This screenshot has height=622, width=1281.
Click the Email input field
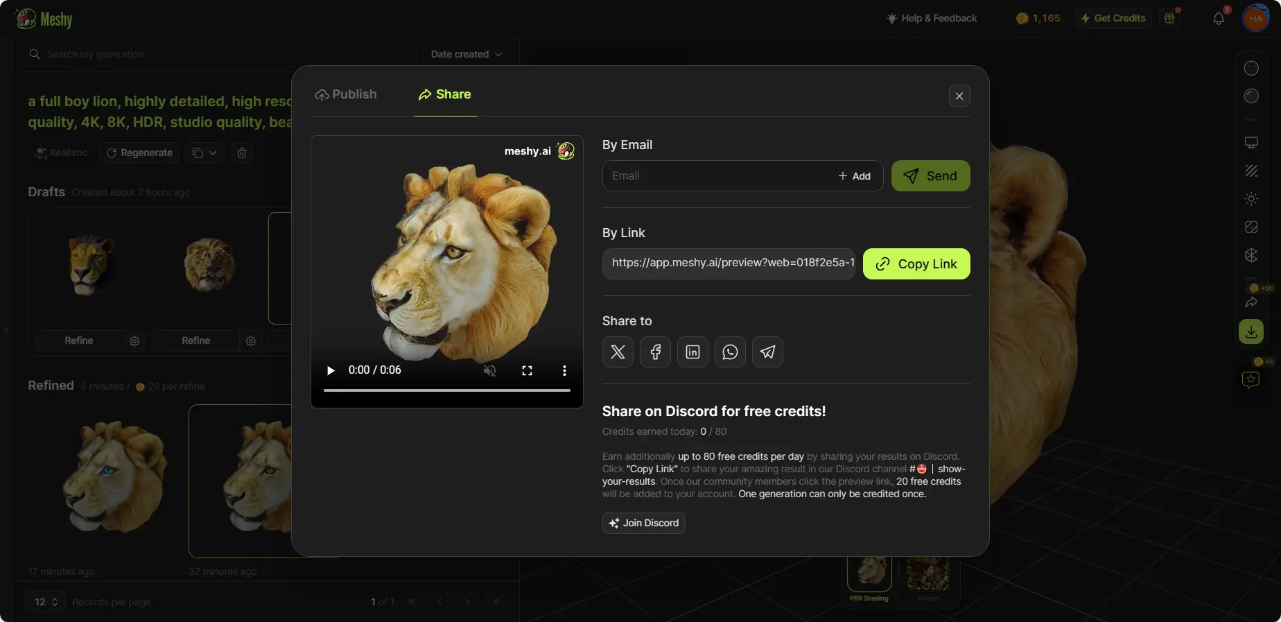[717, 176]
